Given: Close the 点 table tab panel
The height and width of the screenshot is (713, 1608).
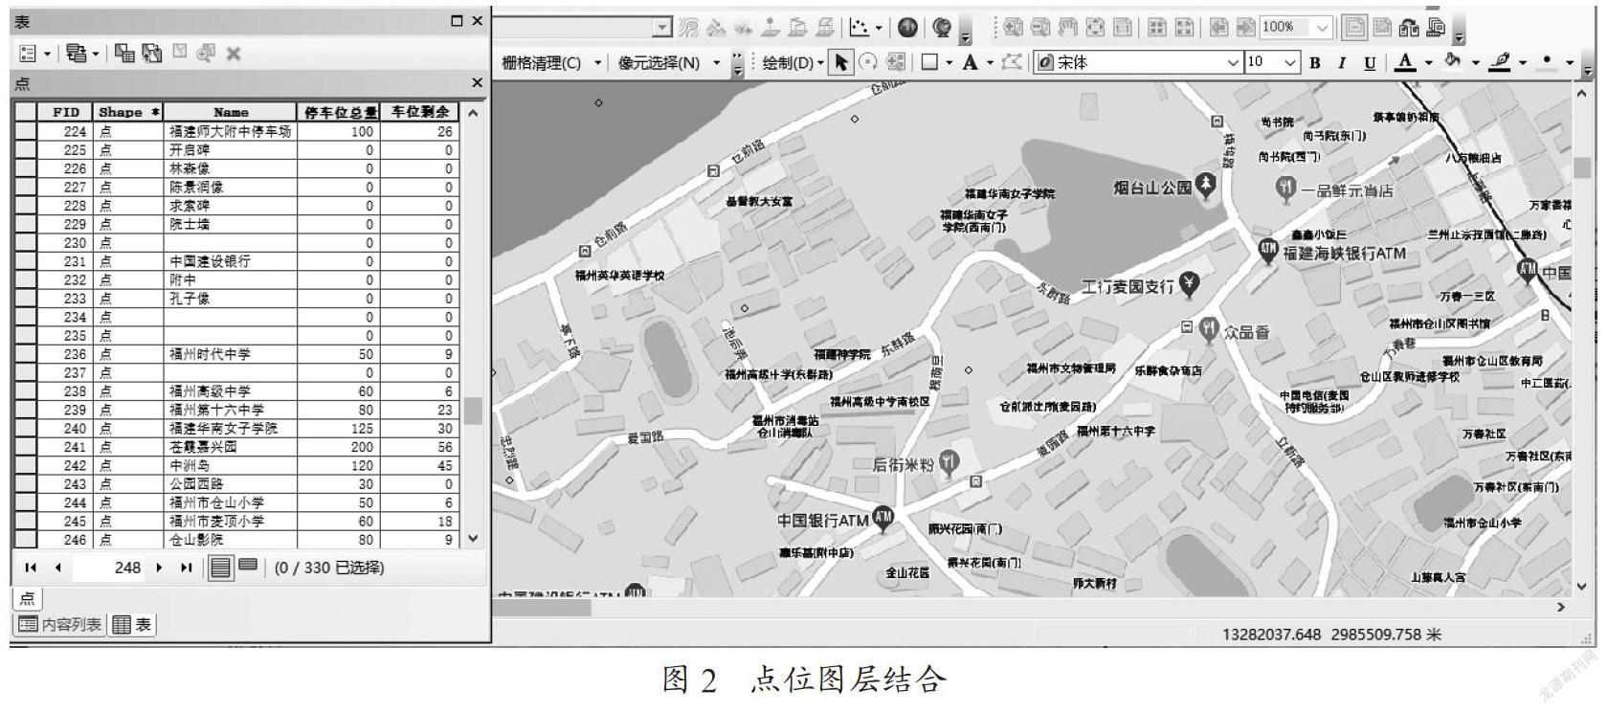Looking at the screenshot, I should 477,83.
